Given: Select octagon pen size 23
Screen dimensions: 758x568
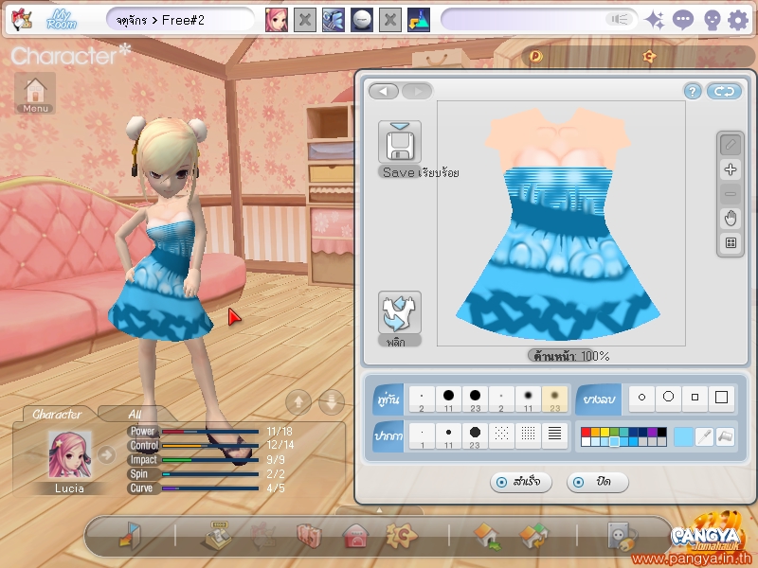Looking at the screenshot, I should [x=475, y=436].
